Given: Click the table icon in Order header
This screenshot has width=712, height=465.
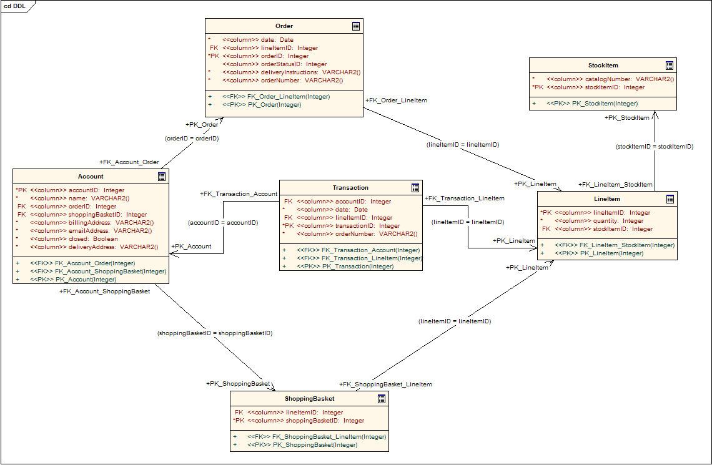Looking at the screenshot, I should click(x=355, y=26).
